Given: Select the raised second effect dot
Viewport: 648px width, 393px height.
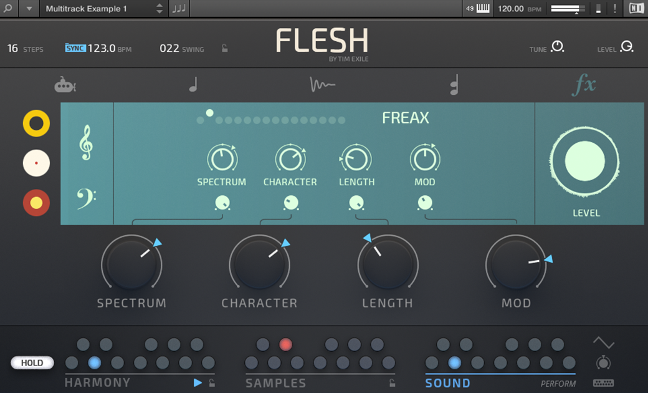Looking at the screenshot, I should (209, 113).
